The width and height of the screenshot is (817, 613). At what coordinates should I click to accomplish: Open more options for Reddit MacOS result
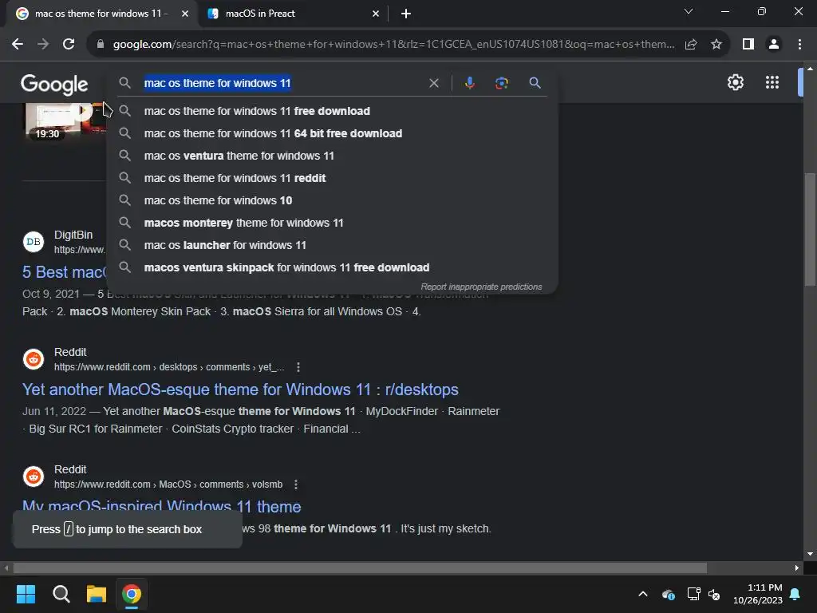click(296, 484)
